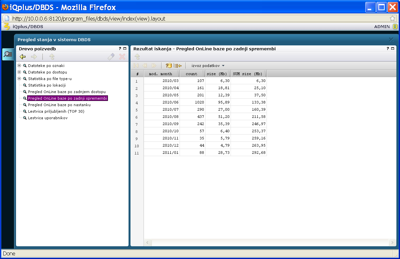The image size is (400, 259).
Task: Go to first results page
Action: 136,66
